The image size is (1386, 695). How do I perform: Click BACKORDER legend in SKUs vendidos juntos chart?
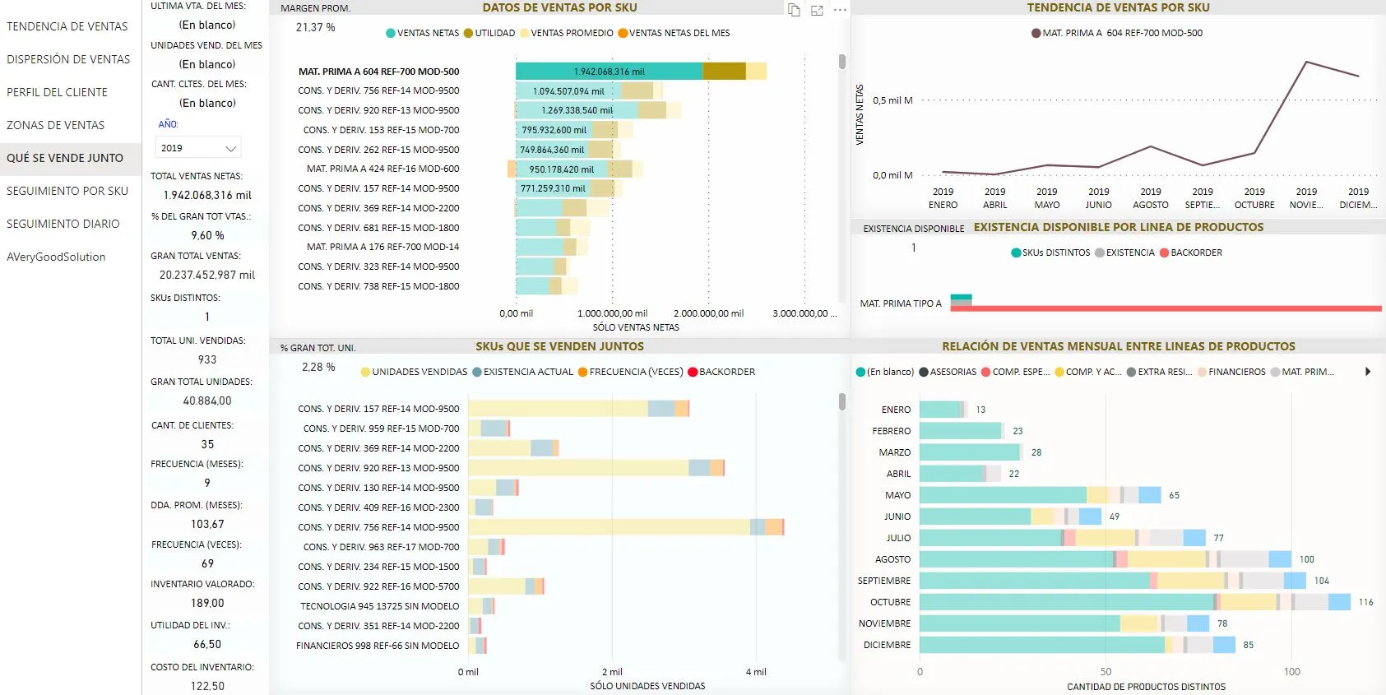(721, 372)
